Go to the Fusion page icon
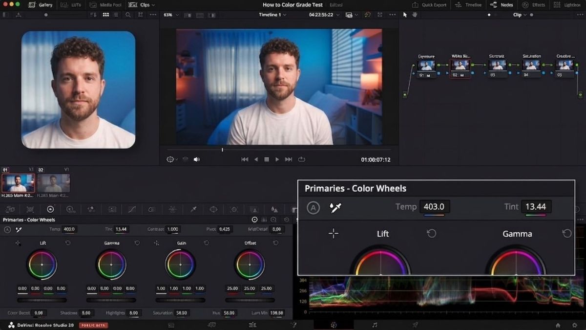586x330 pixels. click(293, 325)
